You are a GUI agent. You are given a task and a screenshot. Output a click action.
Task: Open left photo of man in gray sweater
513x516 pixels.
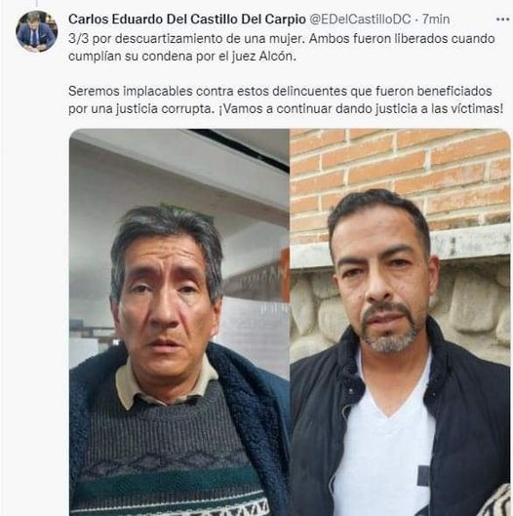click(179, 322)
